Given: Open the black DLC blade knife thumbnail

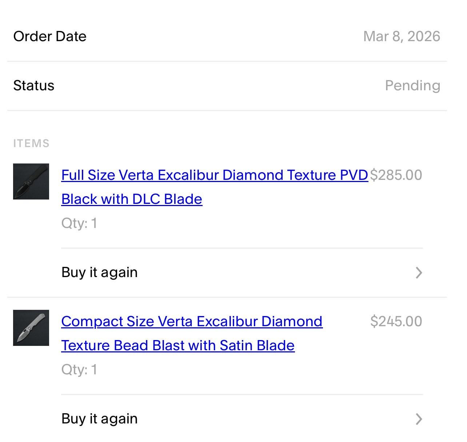Looking at the screenshot, I should 31,181.
